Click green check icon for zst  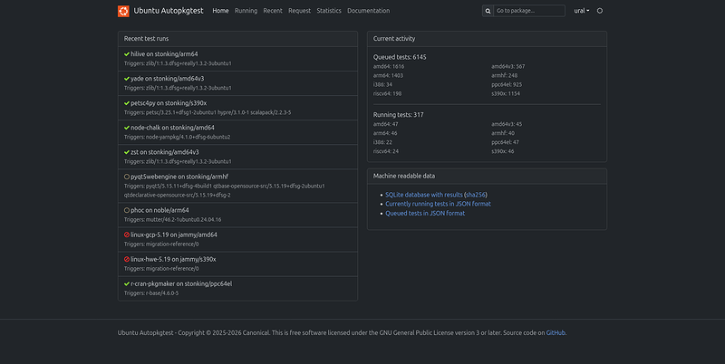127,152
